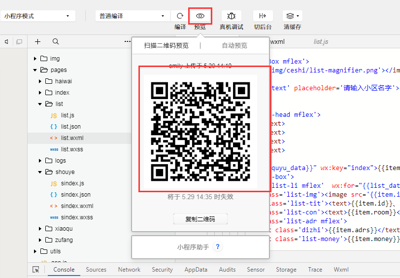Open the list.js editor tab
Image resolution: width=400 pixels, height=278 pixels.
tap(321, 41)
